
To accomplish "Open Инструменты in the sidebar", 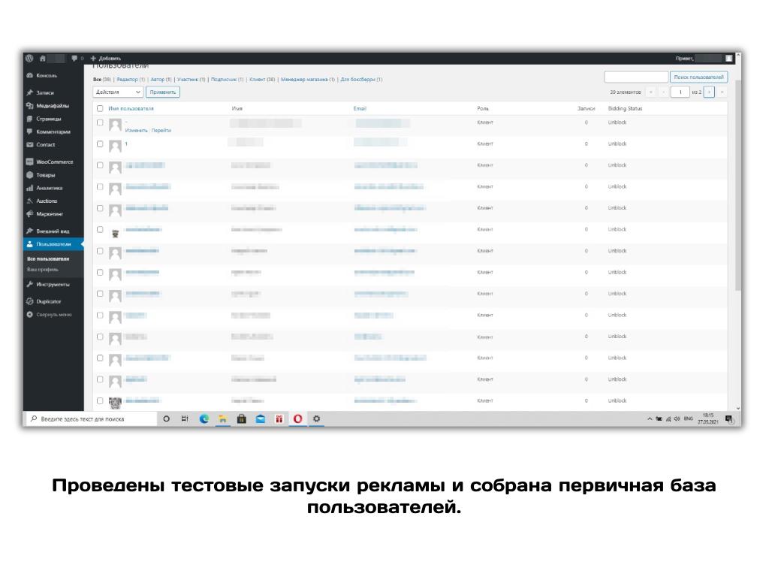I will tap(53, 285).
